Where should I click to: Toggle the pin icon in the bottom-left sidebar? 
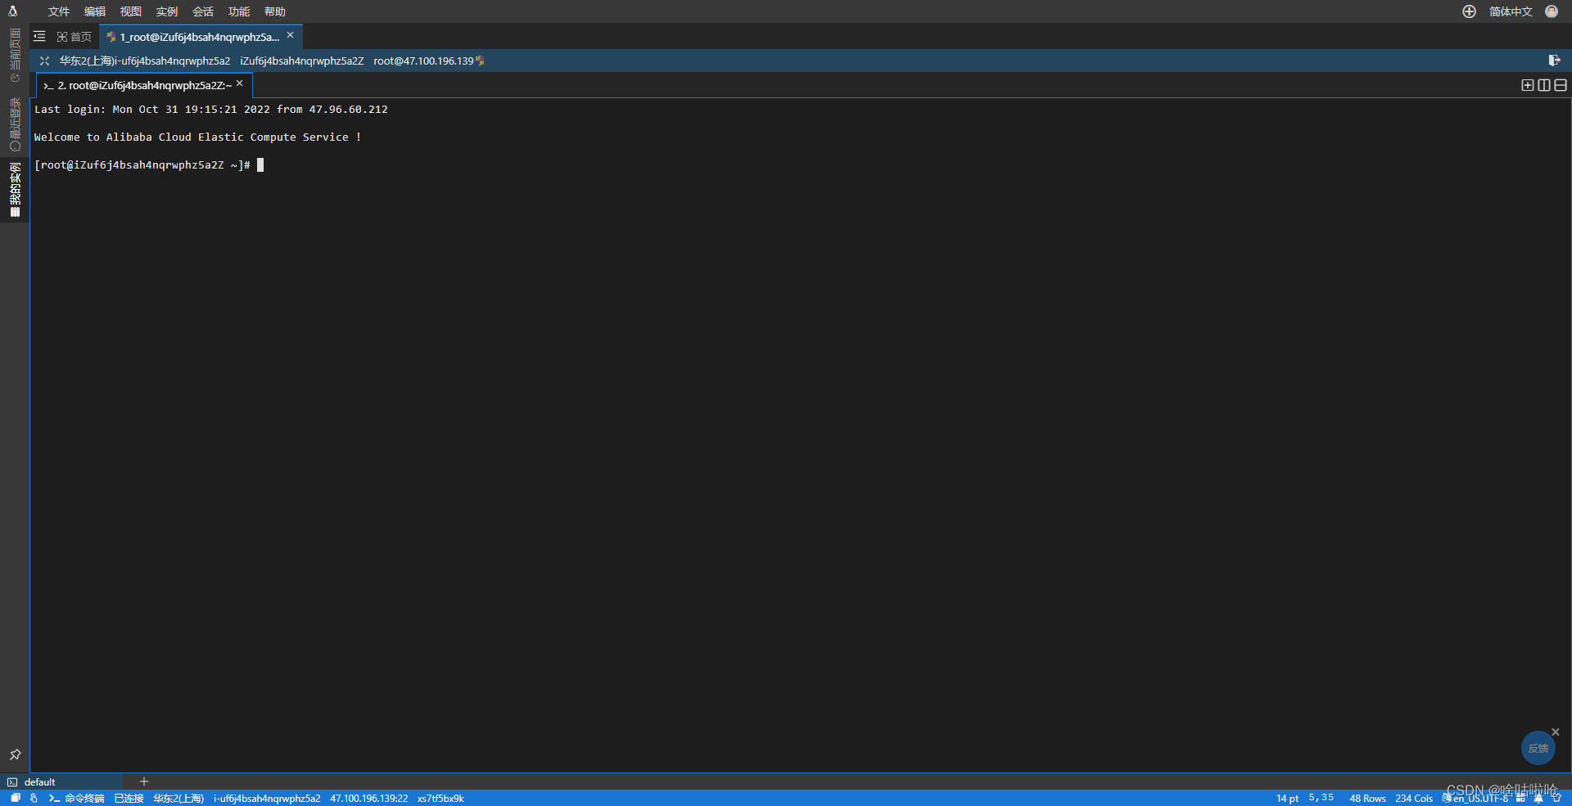tap(14, 754)
